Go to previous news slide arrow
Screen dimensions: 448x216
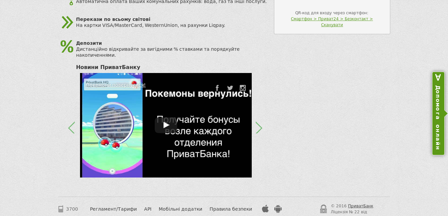[x=71, y=128]
